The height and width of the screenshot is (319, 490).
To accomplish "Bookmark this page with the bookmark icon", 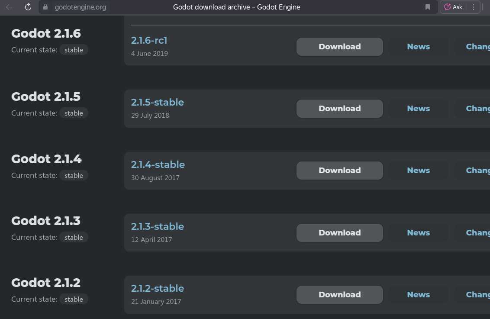I will 428,7.
